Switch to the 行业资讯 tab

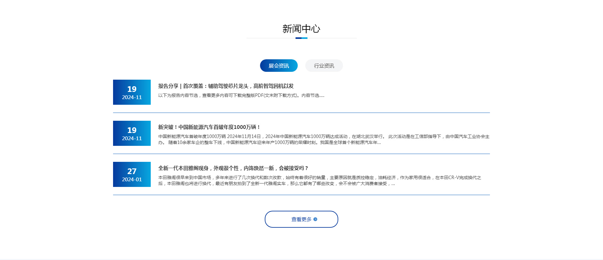coord(324,66)
